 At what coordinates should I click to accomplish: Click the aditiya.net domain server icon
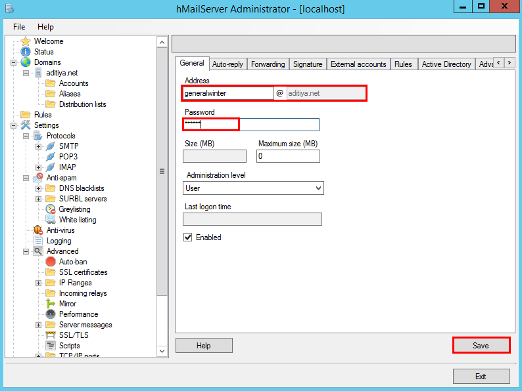point(38,73)
